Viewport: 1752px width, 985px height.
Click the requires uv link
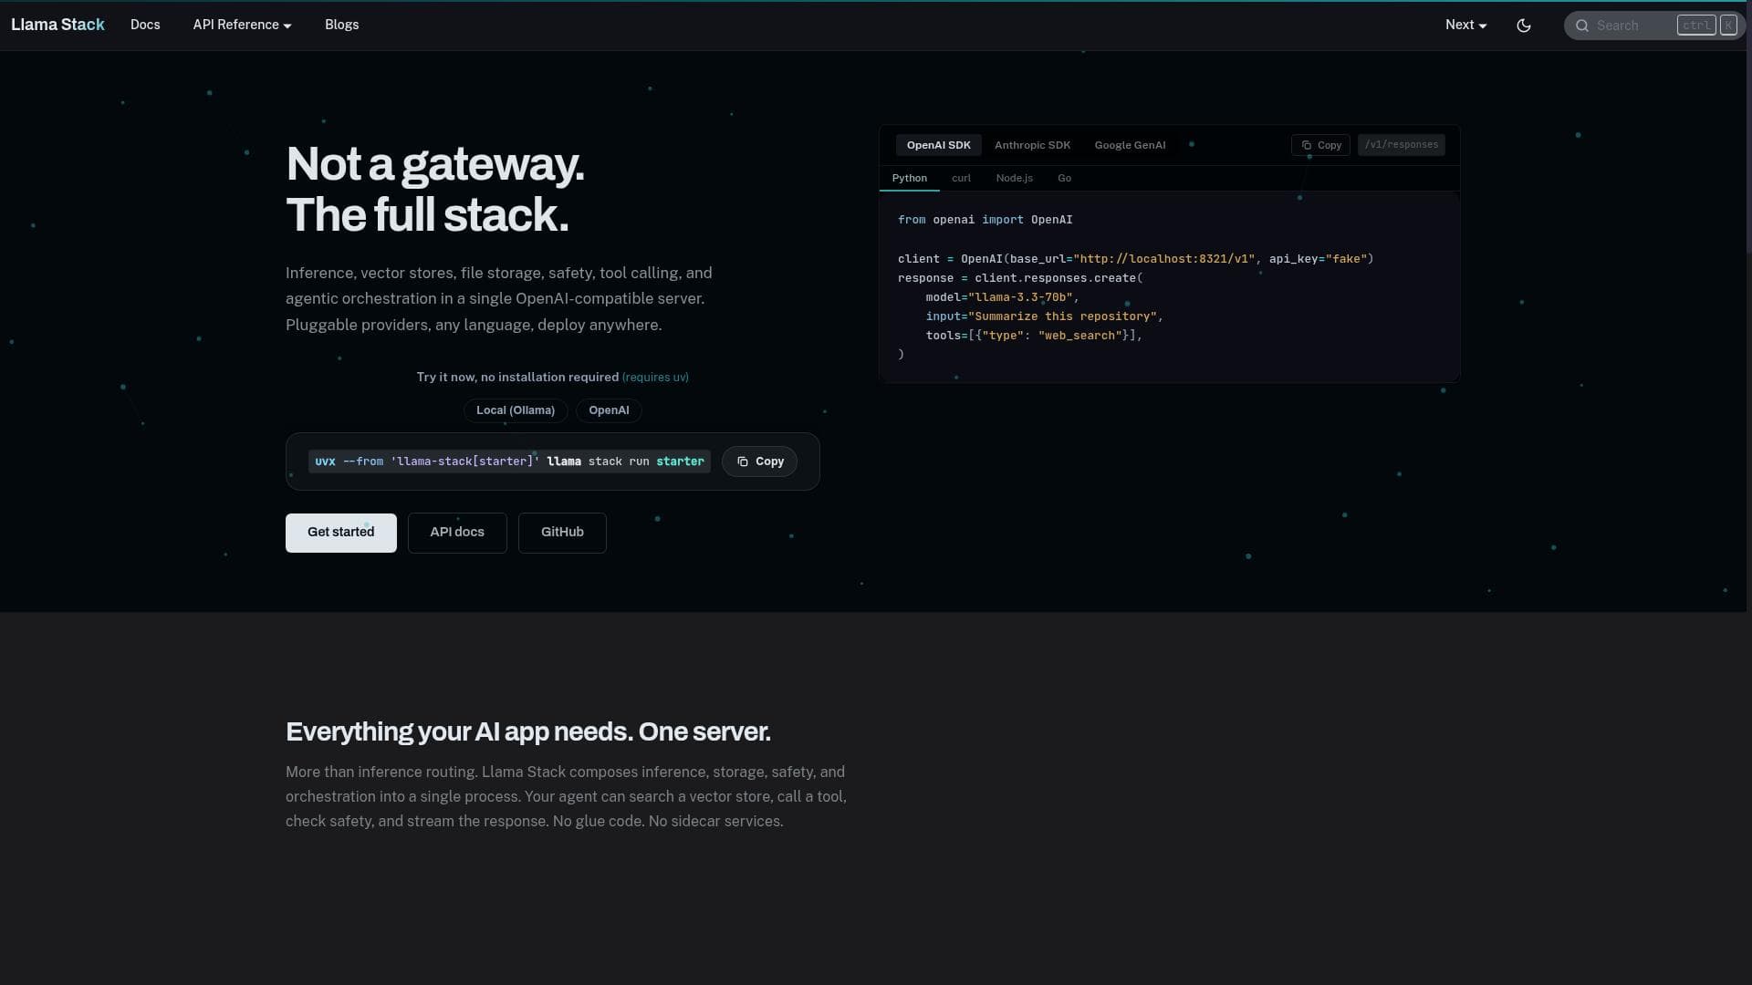point(655,378)
